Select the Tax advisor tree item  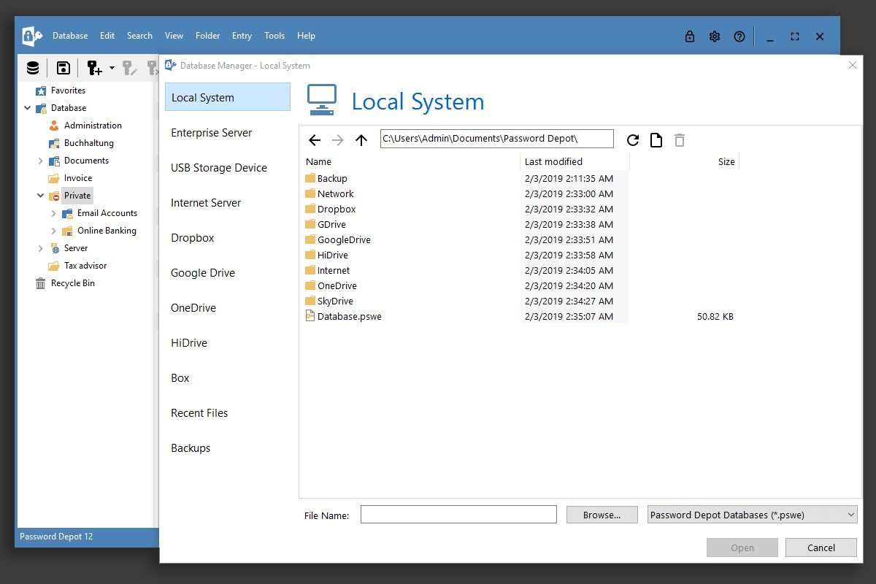coord(85,266)
